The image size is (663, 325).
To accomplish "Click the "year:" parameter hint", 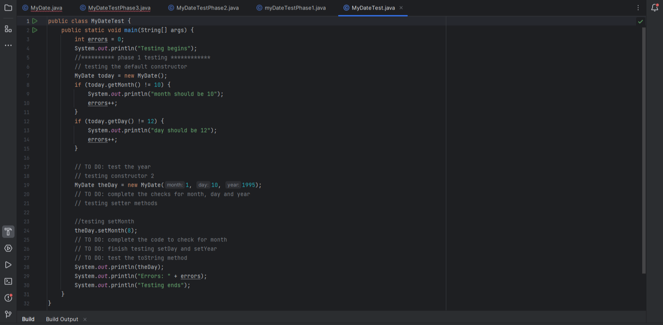I will [x=233, y=185].
